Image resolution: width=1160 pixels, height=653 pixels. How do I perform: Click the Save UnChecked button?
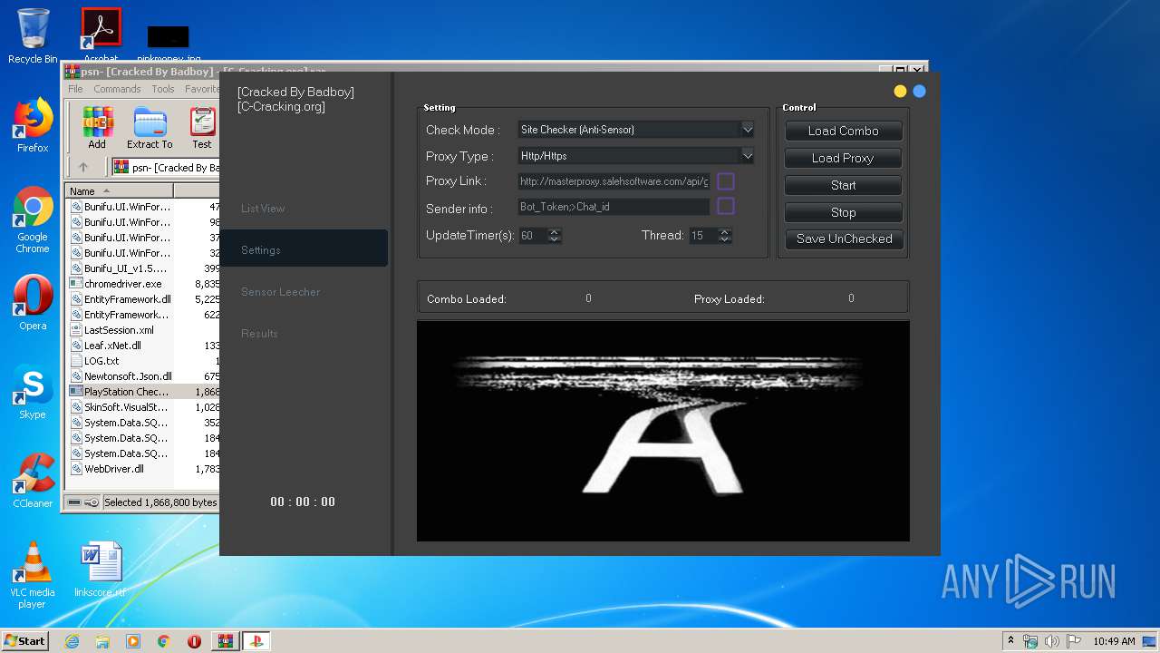point(845,239)
